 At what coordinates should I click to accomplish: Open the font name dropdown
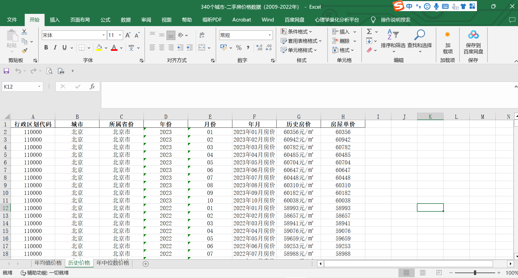(104, 35)
